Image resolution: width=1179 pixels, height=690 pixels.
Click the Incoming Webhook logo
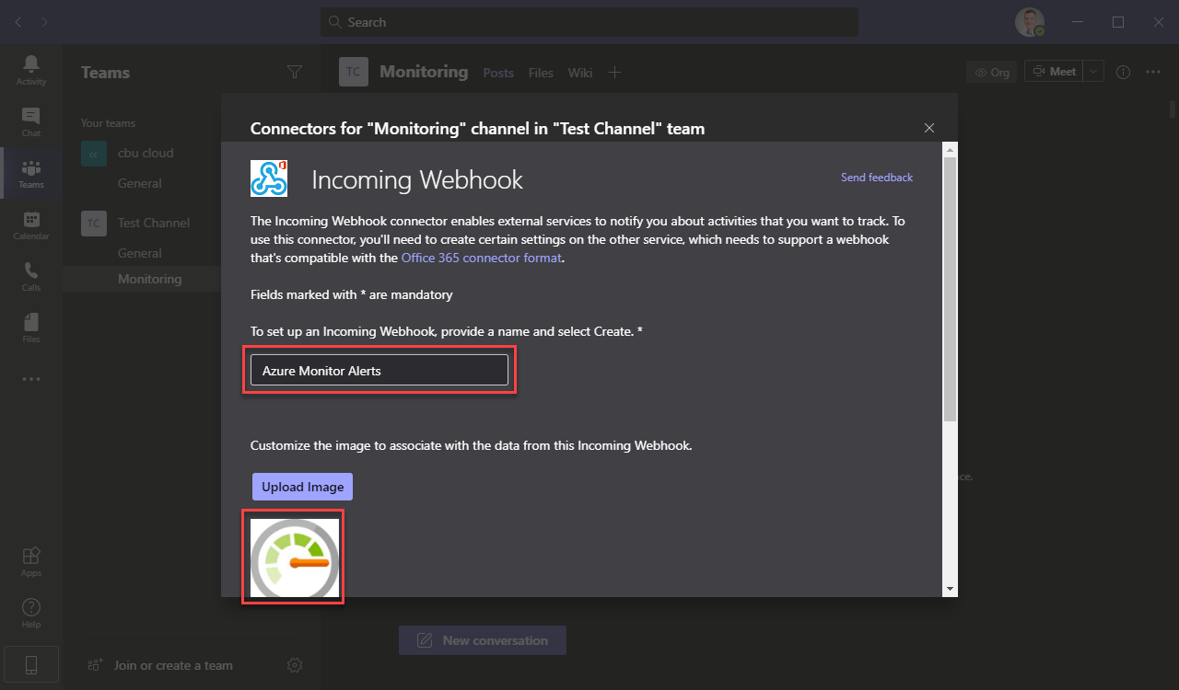tap(269, 178)
